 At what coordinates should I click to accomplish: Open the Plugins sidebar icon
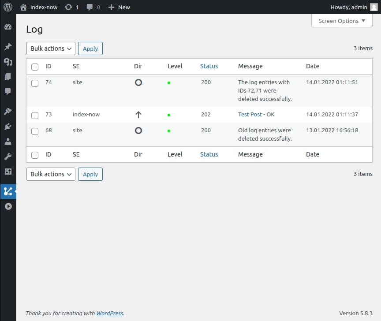pos(8,127)
